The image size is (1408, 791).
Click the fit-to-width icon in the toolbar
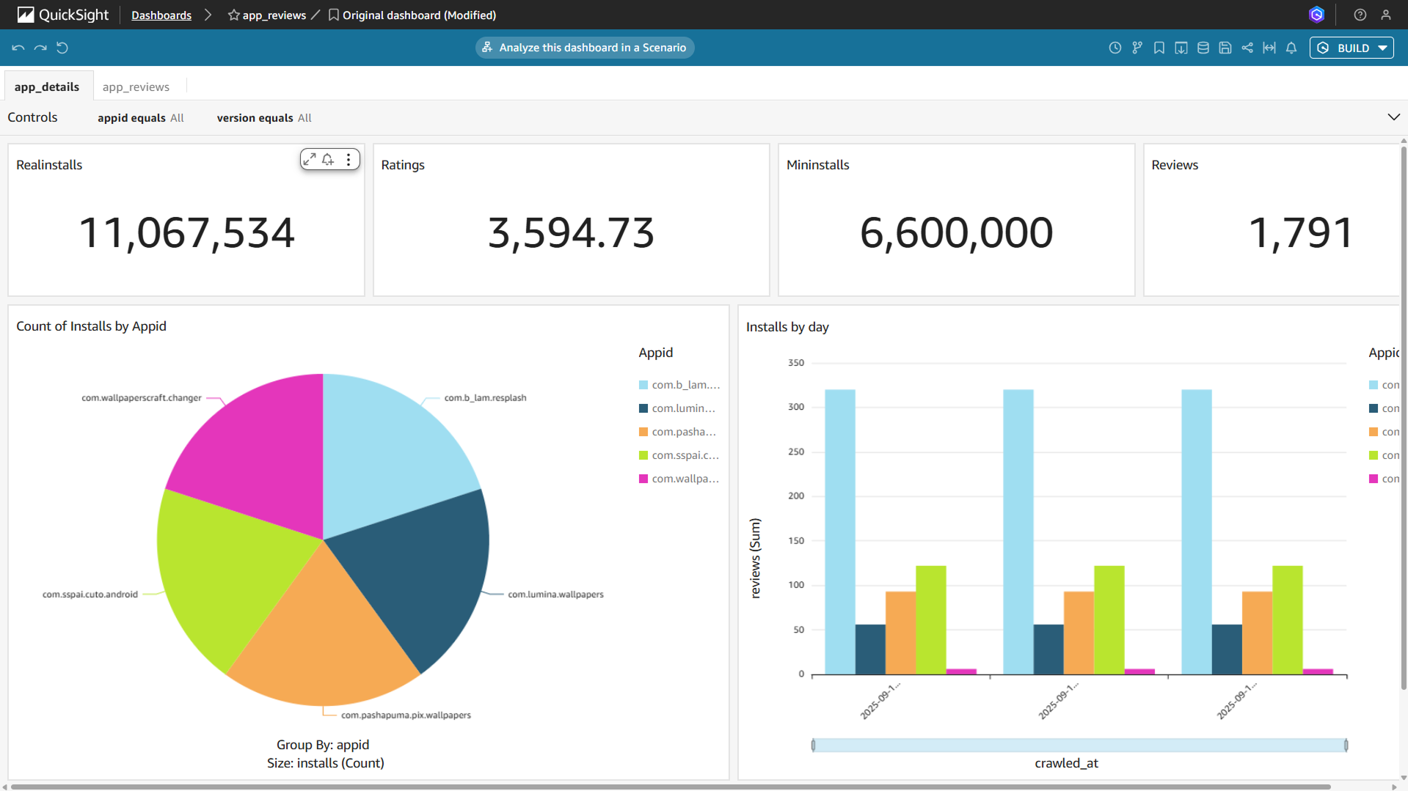[1269, 48]
